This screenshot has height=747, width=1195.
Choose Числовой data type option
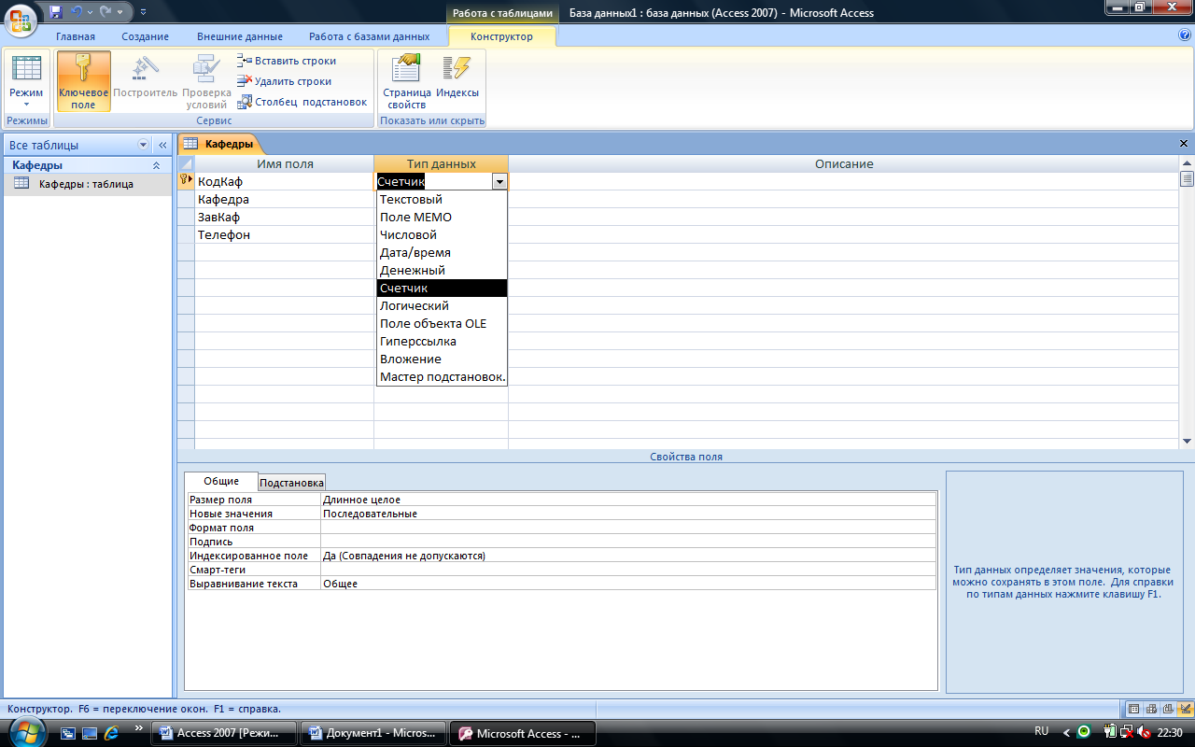pyautogui.click(x=442, y=234)
